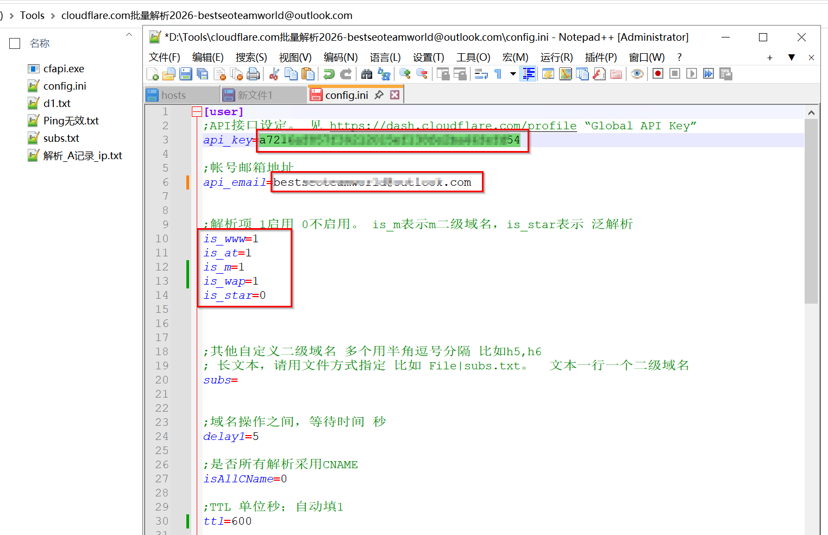The height and width of the screenshot is (535, 828).
Task: Open the 宏(M) menu
Action: click(x=515, y=58)
